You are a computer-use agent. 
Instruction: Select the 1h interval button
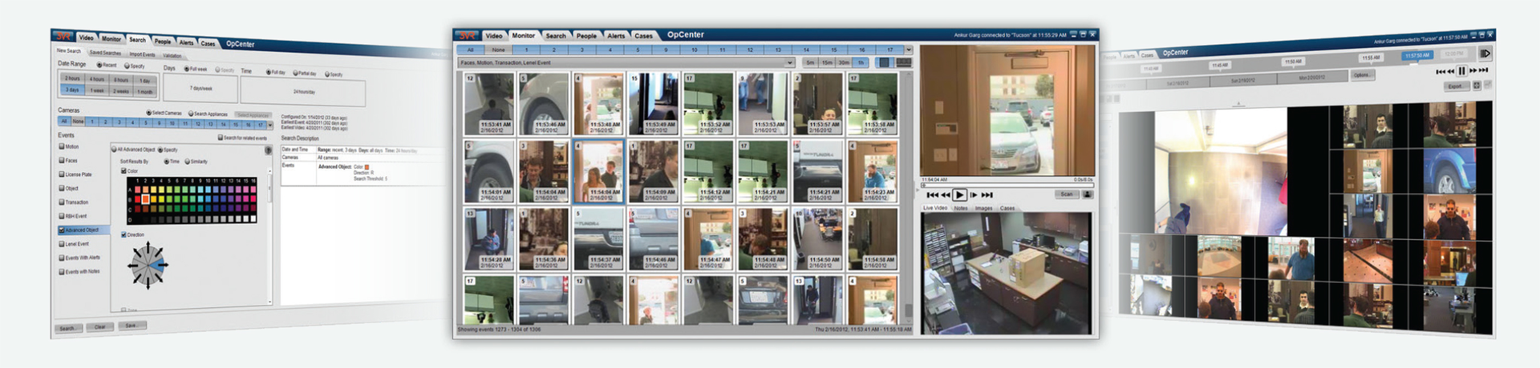[861, 62]
